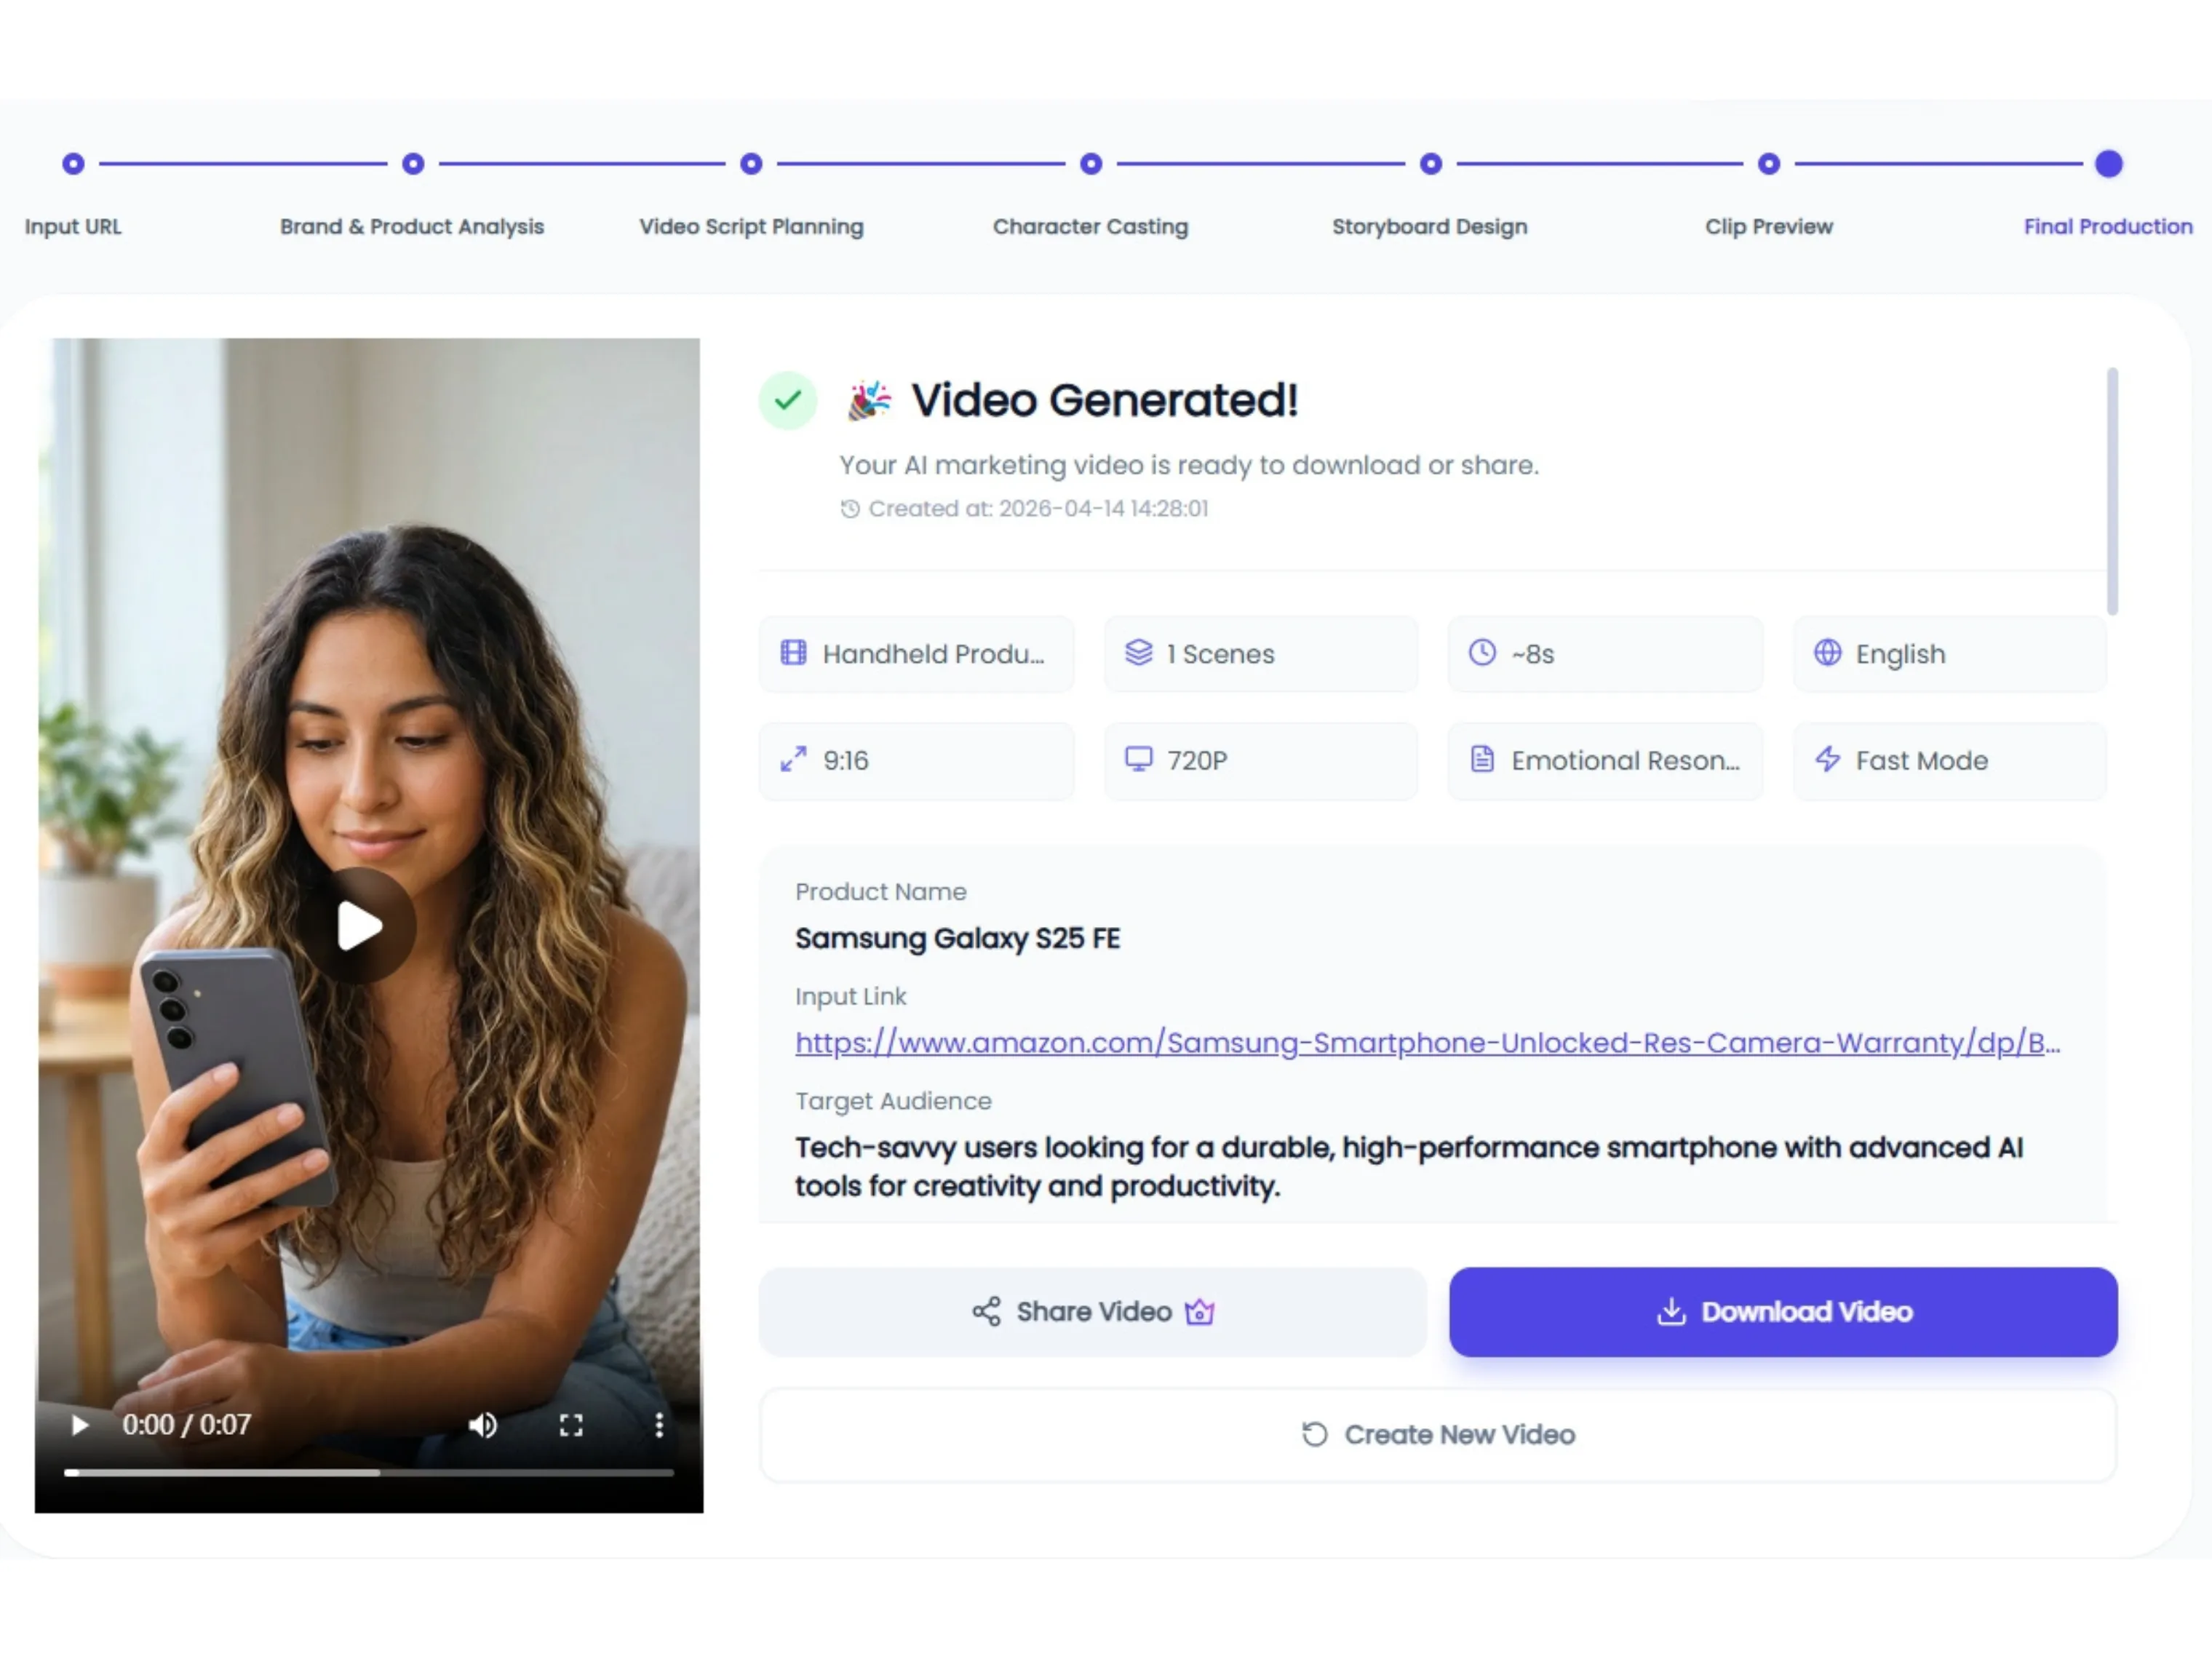Open the Amazon input link
Viewport: 2212px width, 1659px height.
1426,1042
